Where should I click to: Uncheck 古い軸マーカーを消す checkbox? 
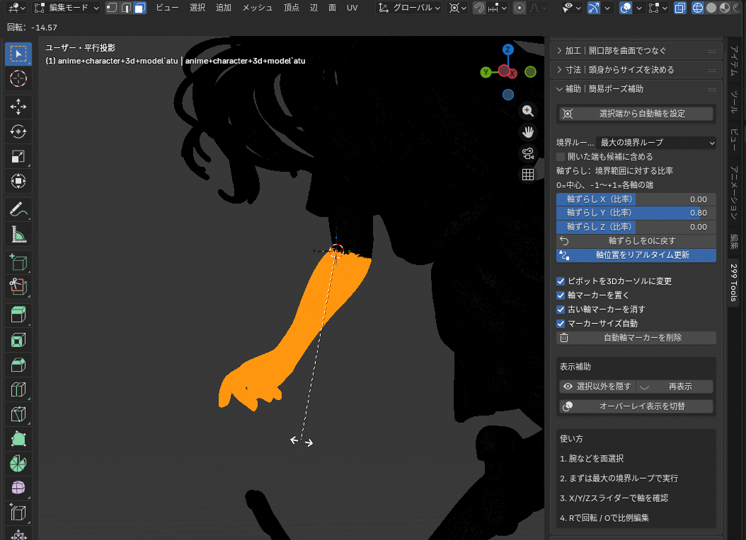pyautogui.click(x=561, y=309)
